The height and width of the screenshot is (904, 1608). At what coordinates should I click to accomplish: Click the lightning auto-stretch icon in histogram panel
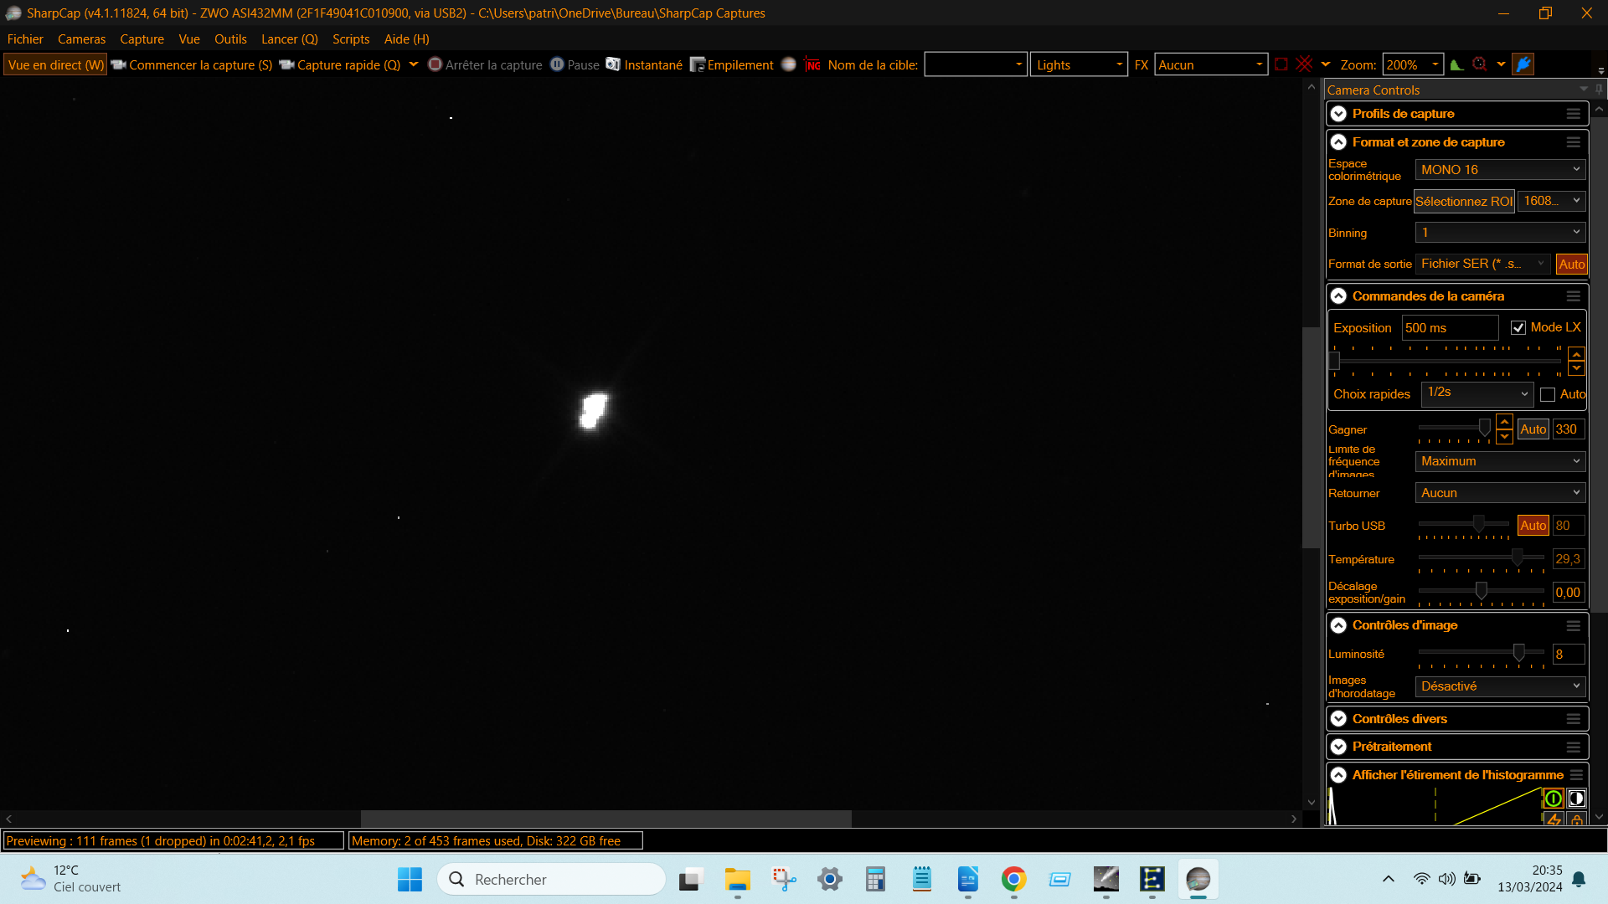(x=1554, y=820)
